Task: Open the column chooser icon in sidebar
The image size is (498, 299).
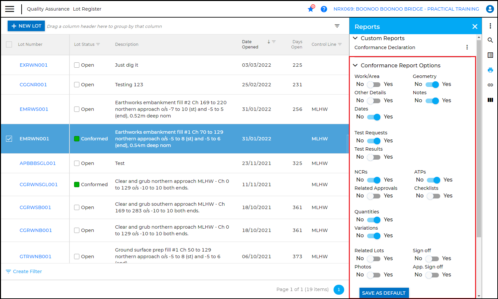Action: pyautogui.click(x=490, y=100)
